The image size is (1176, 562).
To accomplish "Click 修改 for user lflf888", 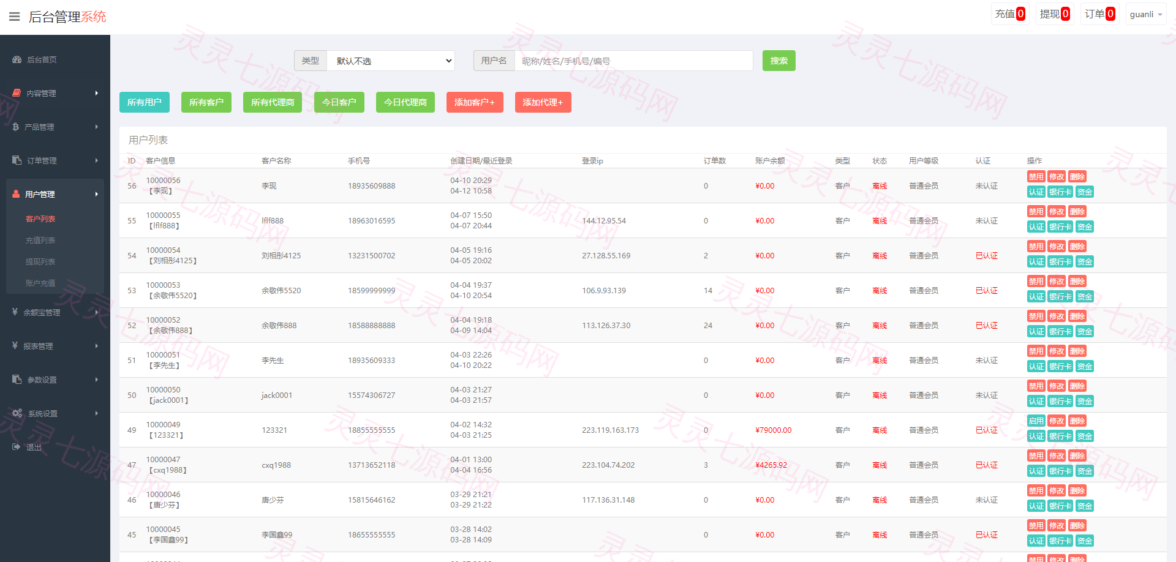I will (x=1057, y=211).
